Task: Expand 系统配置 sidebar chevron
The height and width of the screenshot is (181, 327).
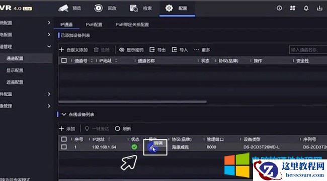Action: point(49,23)
